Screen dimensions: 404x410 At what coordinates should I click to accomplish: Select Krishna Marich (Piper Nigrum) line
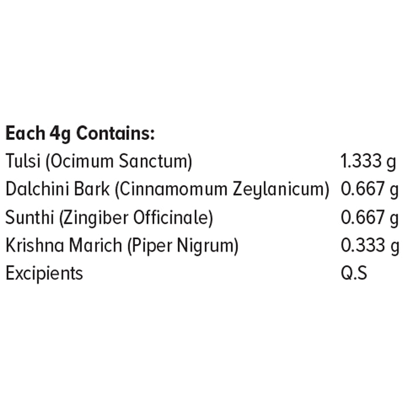pyautogui.click(x=122, y=245)
